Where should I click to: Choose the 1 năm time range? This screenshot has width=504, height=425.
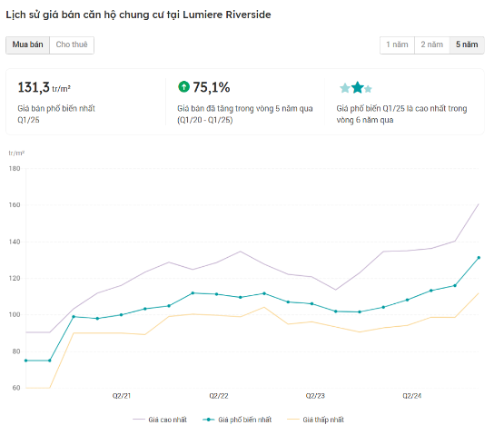(397, 45)
